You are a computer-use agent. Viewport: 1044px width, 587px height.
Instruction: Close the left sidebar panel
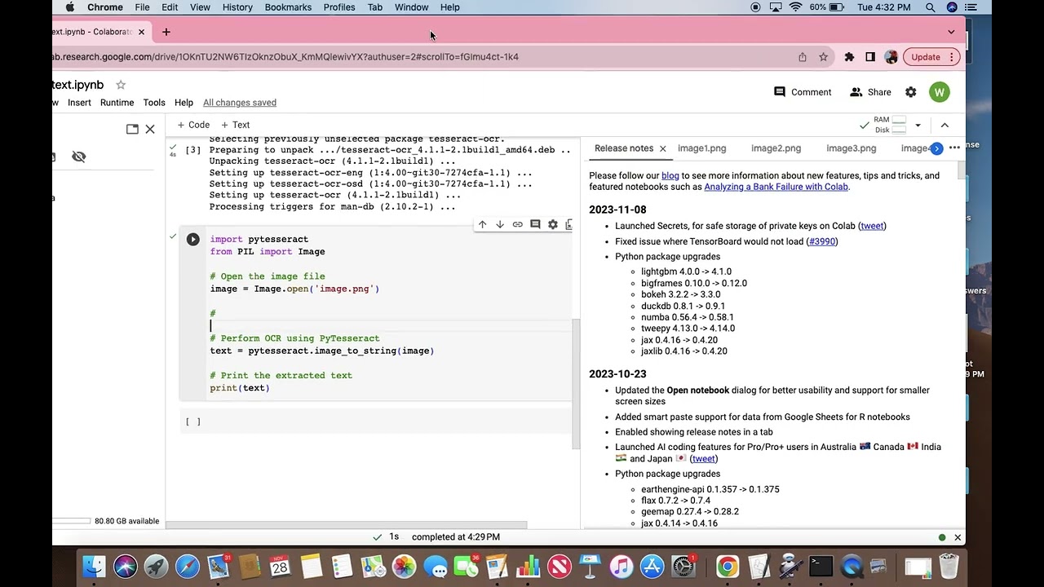click(150, 129)
